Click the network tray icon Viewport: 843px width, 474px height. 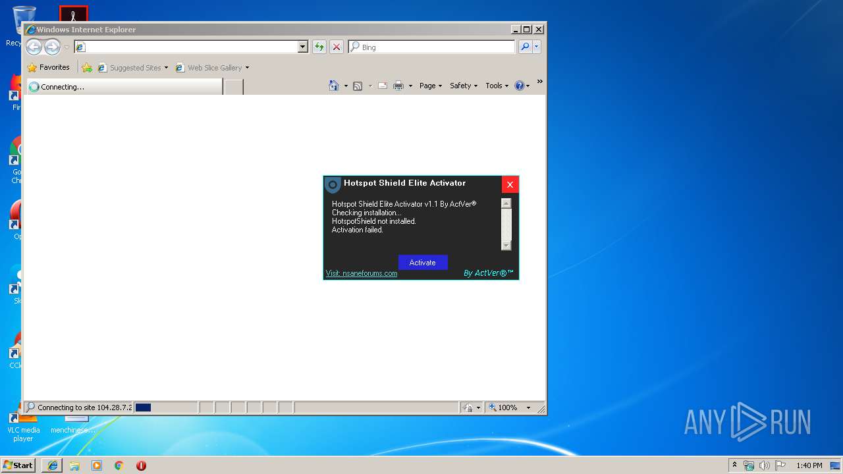[x=749, y=465]
